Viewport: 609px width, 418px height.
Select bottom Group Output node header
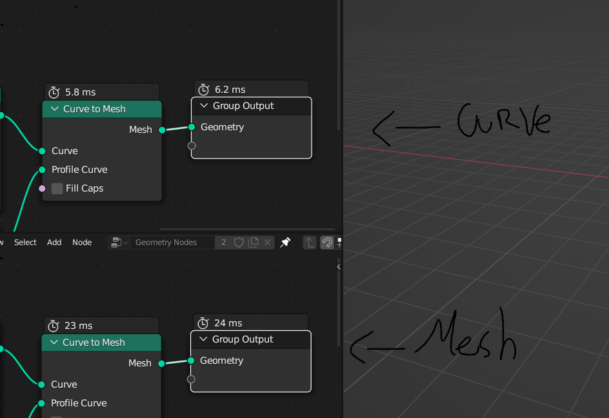(x=250, y=339)
